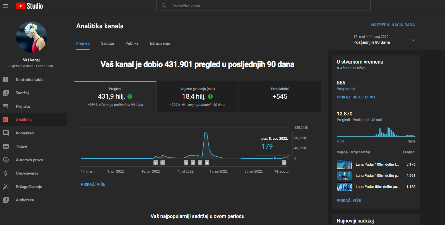Viewport: 445px width, 225px height.
Task: Click the YouTube Studio logo
Action: [x=29, y=6]
